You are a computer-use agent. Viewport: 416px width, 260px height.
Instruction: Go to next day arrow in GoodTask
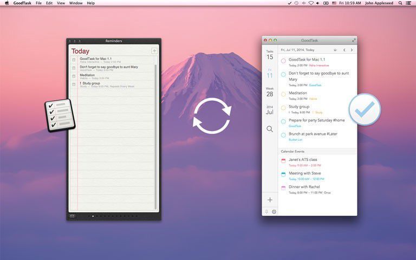(x=352, y=50)
